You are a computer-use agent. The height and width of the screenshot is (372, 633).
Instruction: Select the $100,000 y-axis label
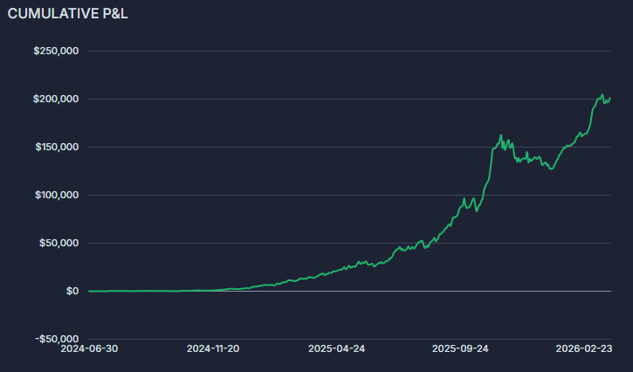[x=57, y=195]
